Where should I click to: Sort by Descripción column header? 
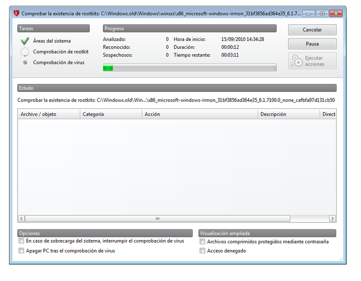[288, 114]
